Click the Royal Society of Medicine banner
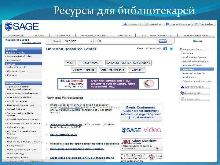The image size is (220, 165). pos(141,158)
